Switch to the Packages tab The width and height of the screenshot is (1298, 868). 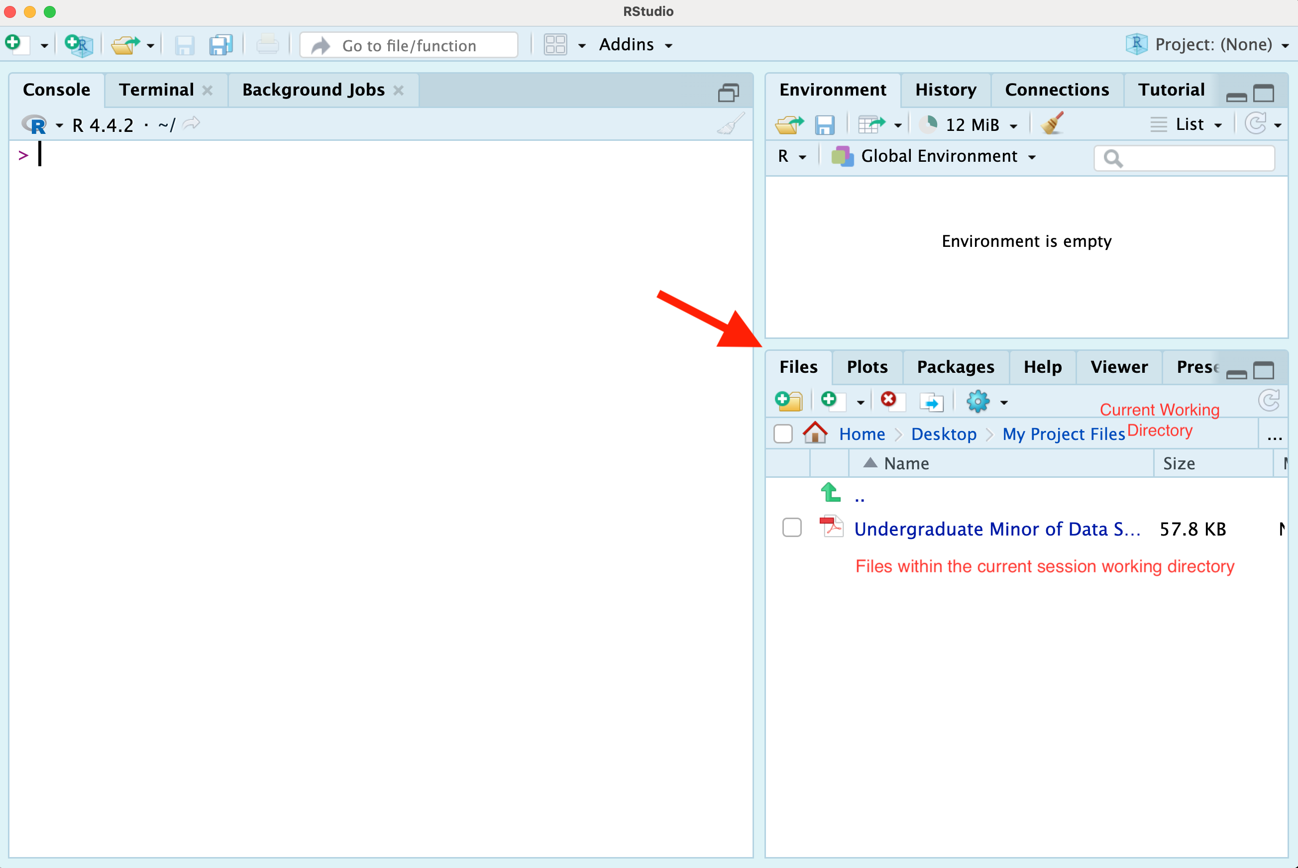(956, 367)
